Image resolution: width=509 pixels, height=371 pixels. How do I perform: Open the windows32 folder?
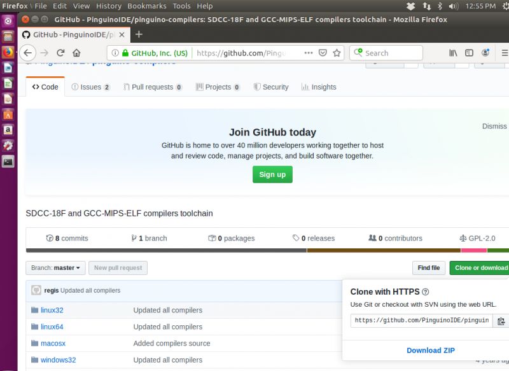[x=58, y=360]
